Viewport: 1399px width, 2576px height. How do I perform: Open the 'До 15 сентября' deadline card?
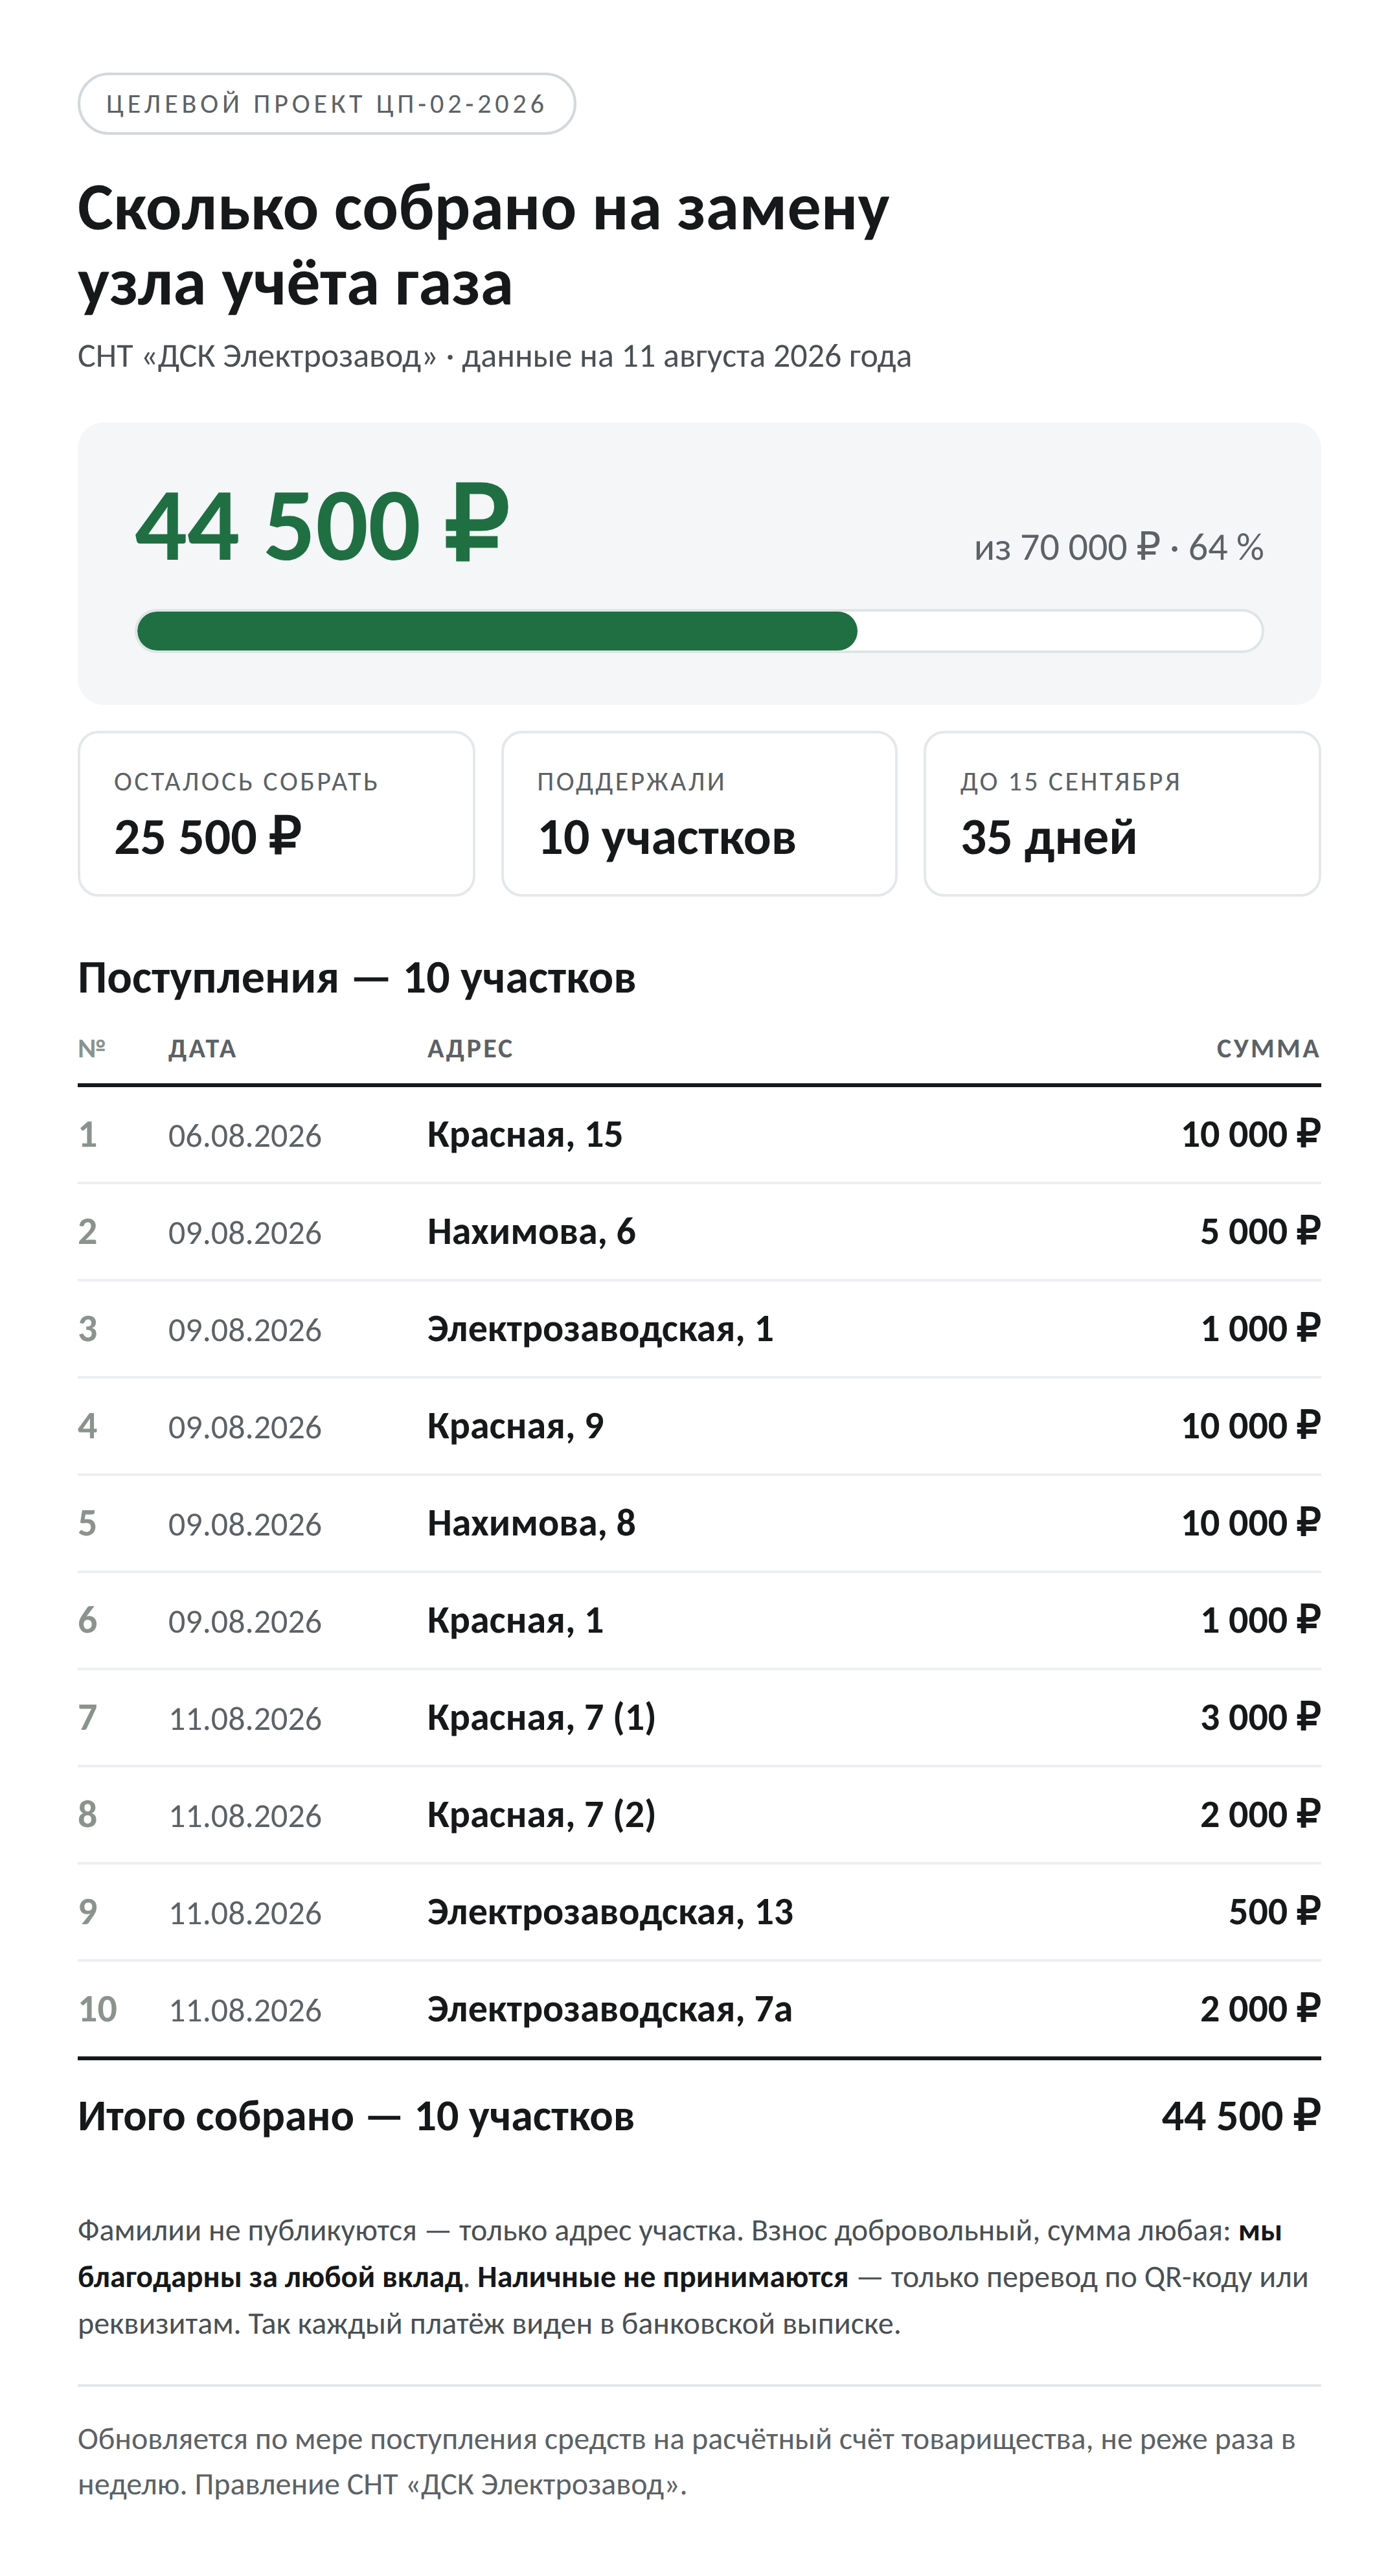1122,813
